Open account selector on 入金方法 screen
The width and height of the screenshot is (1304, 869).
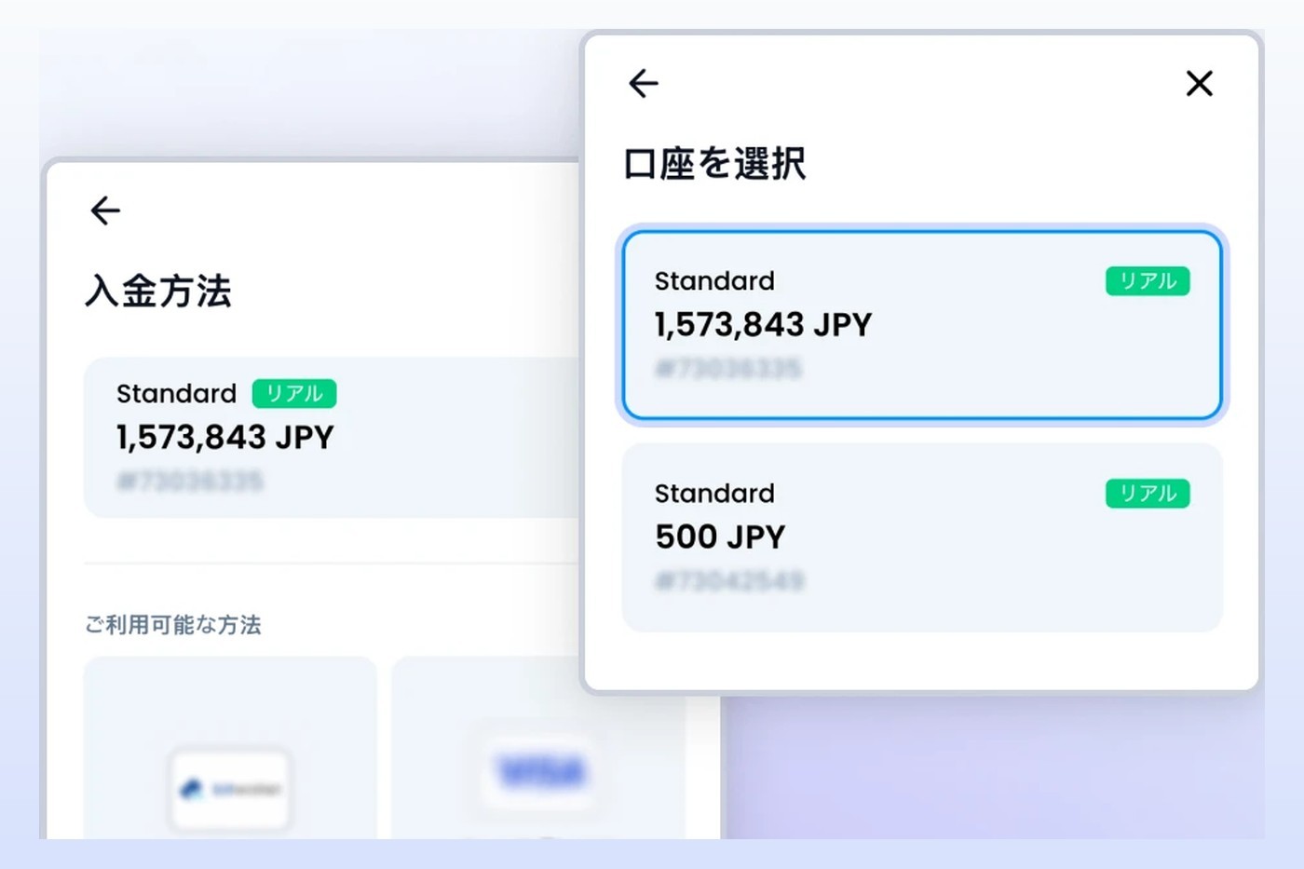click(x=333, y=438)
